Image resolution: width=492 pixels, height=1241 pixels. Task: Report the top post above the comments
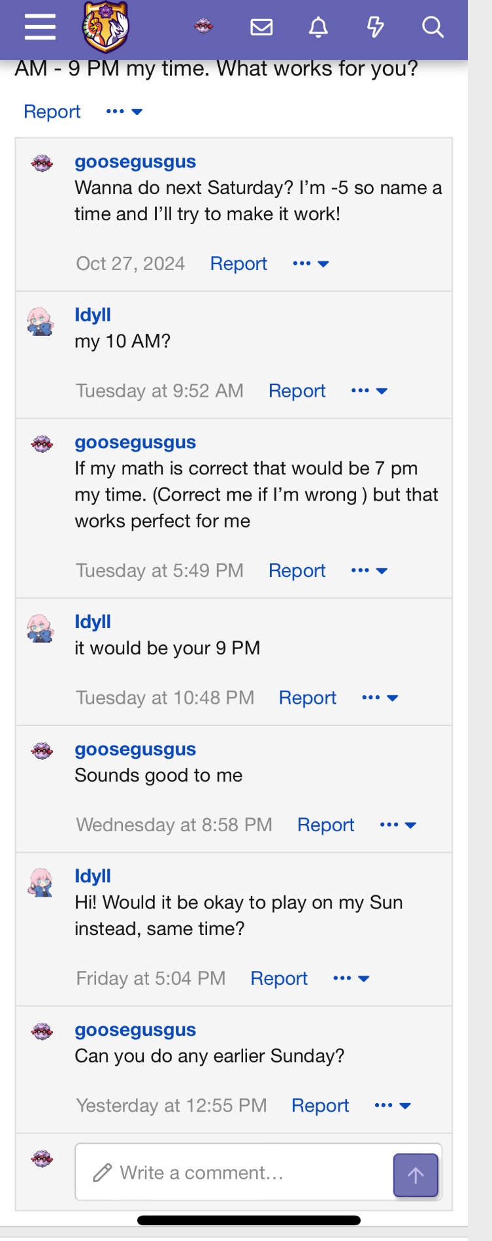click(x=52, y=112)
